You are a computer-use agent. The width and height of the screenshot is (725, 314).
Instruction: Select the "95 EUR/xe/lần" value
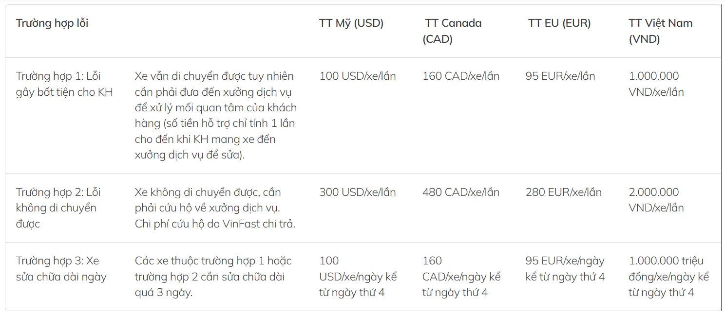pos(560,76)
